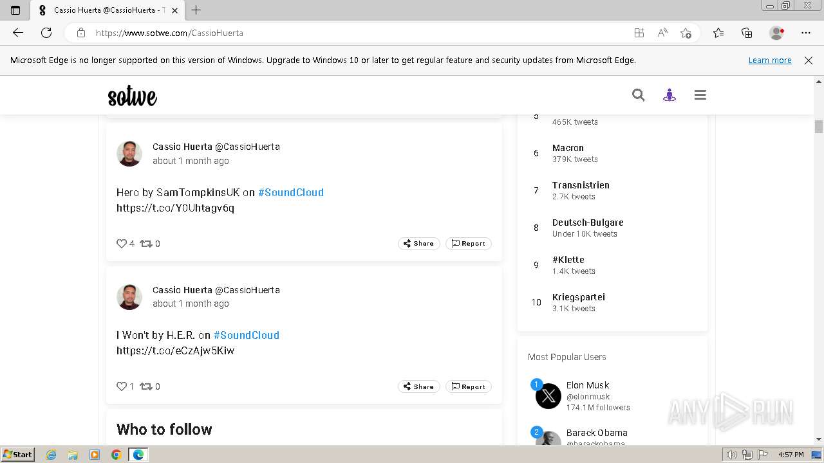Image resolution: width=824 pixels, height=463 pixels.
Task: Open the sotwe hamburger menu
Action: [700, 95]
